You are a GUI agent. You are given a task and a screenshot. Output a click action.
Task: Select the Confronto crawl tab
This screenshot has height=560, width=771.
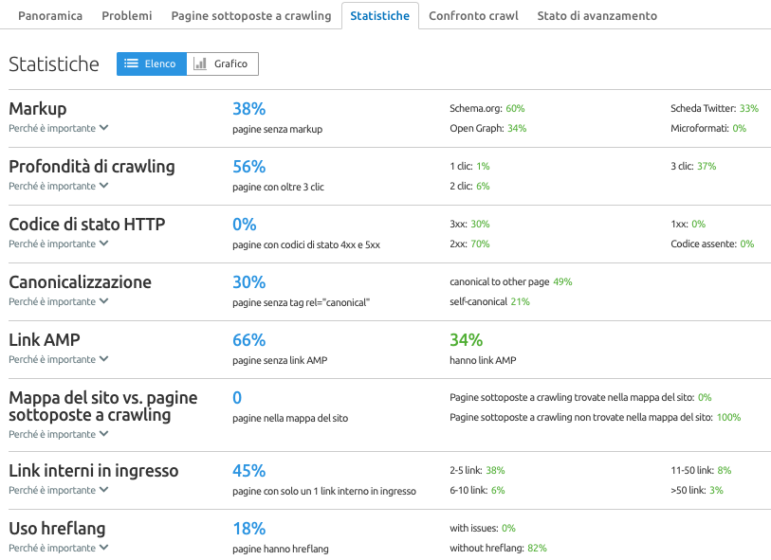[x=473, y=15]
